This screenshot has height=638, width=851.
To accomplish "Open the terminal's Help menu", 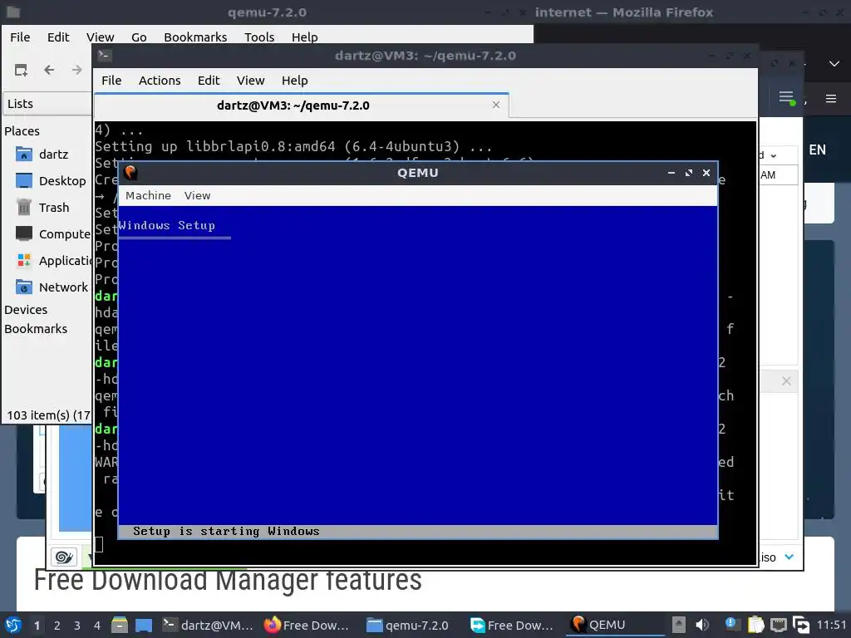I will [x=295, y=81].
